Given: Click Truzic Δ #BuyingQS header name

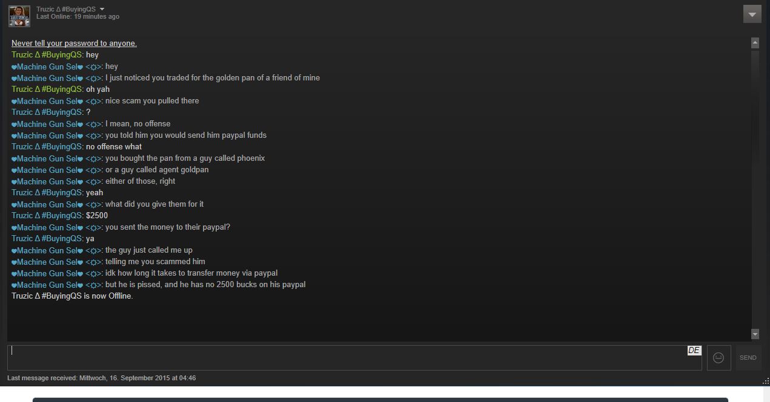Looking at the screenshot, I should pyautogui.click(x=66, y=9).
